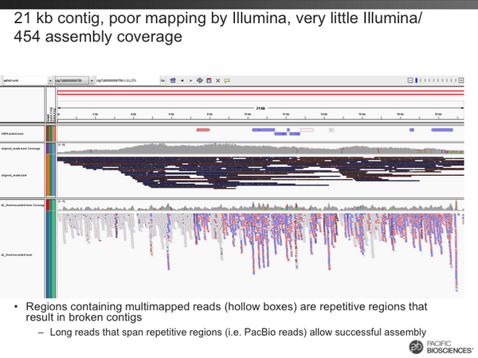Select the Illumina sorted bam Coverage track name
478x358 pixels.
(22, 205)
